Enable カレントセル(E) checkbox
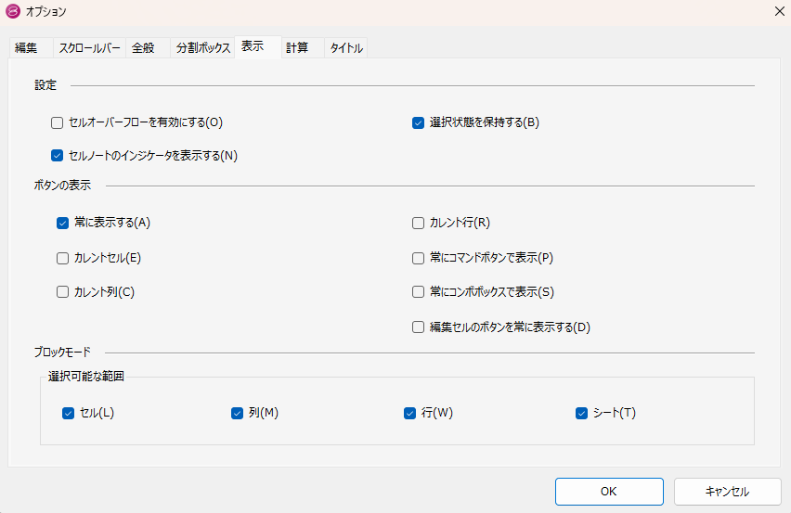Screen dimensions: 791x513 [62, 258]
